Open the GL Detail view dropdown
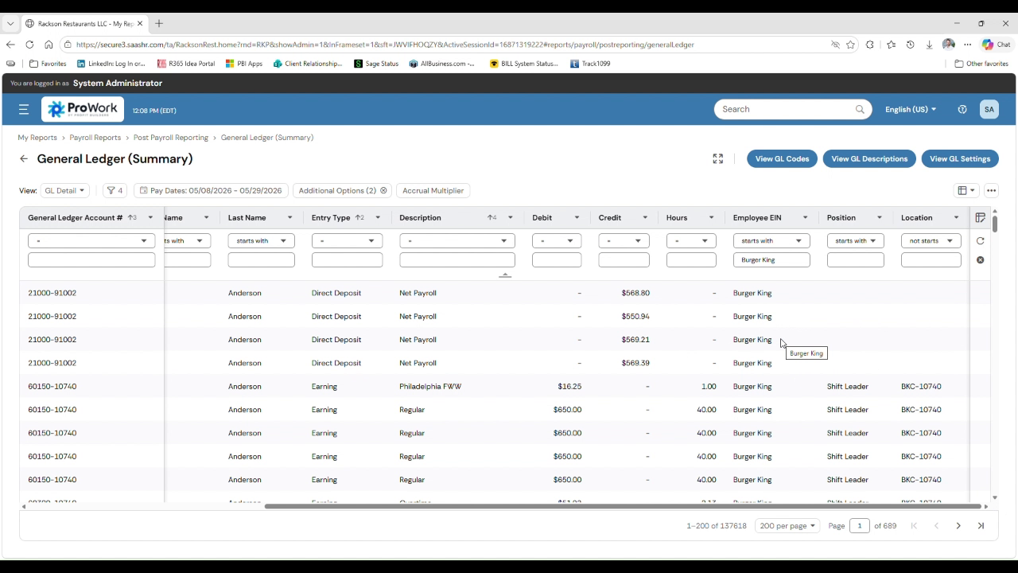The width and height of the screenshot is (1018, 573). pos(64,190)
